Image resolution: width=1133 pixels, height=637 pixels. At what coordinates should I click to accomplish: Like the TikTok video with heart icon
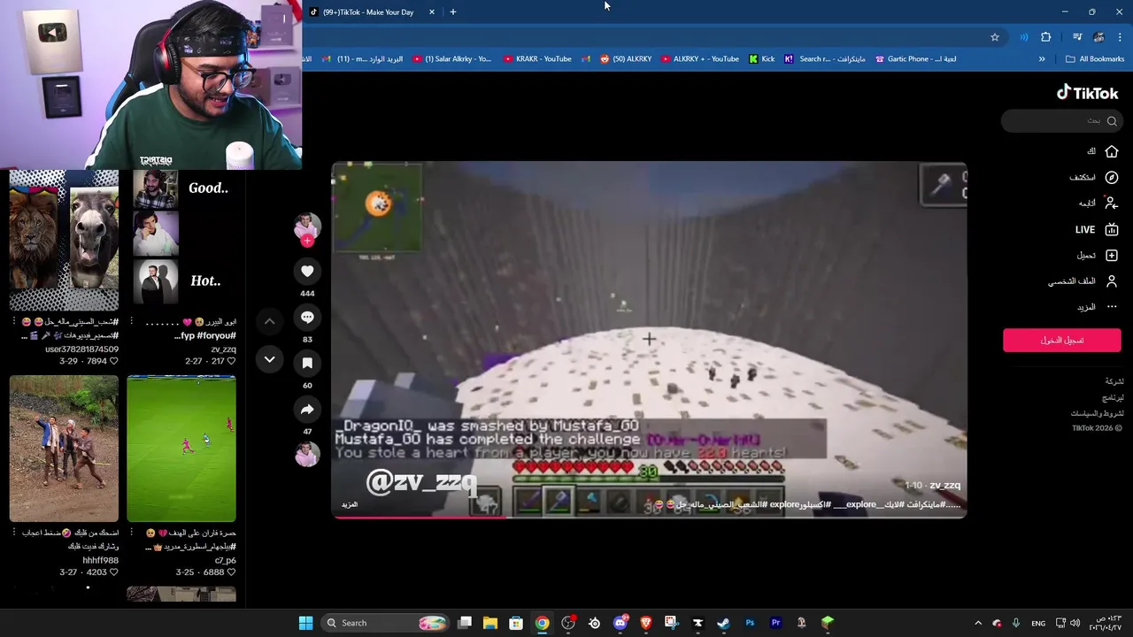pyautogui.click(x=307, y=272)
